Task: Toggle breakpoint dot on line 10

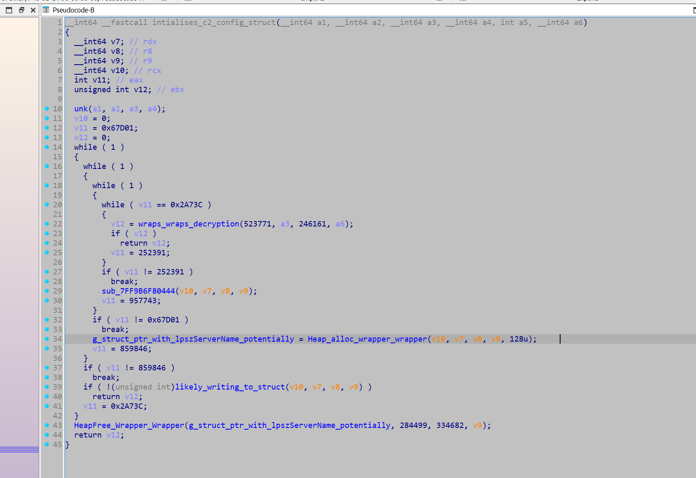Action: 47,109
